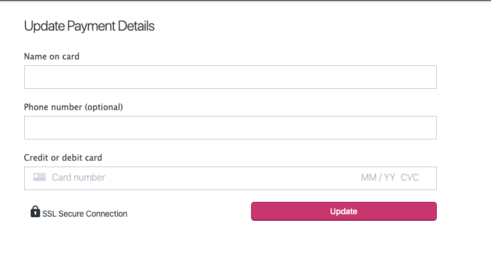The width and height of the screenshot is (491, 279).
Task: Click the Update Payment Details heading
Action: 89,26
